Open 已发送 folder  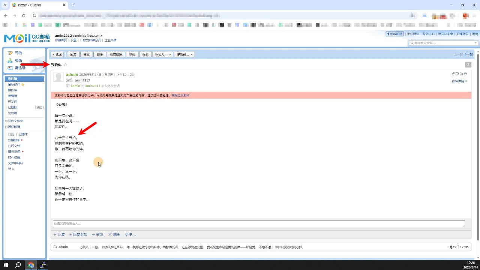[x=12, y=102]
